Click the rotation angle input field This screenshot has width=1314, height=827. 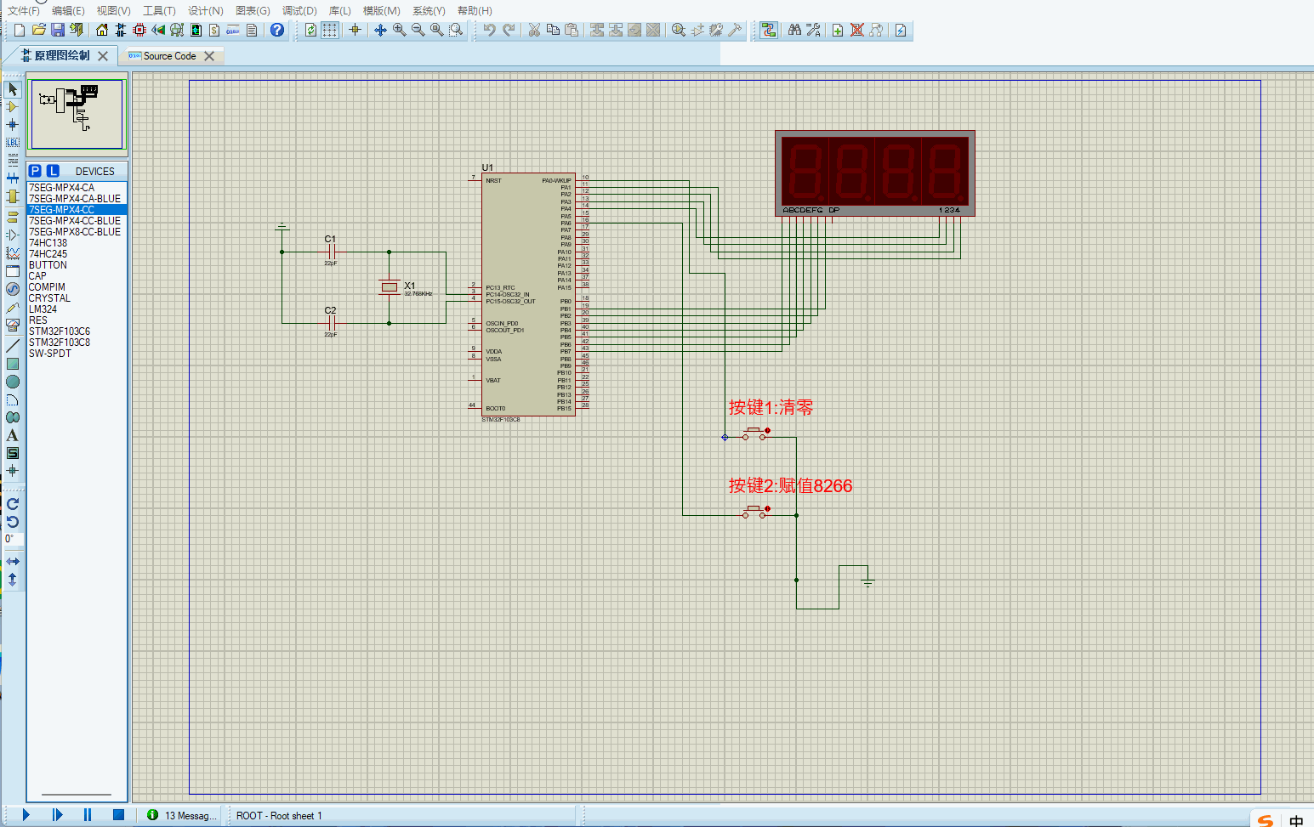[x=14, y=539]
